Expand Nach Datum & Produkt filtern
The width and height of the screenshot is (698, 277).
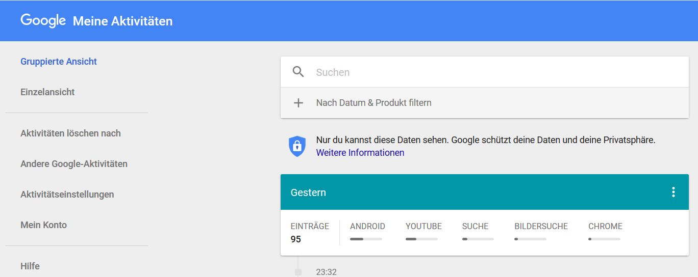pos(485,103)
